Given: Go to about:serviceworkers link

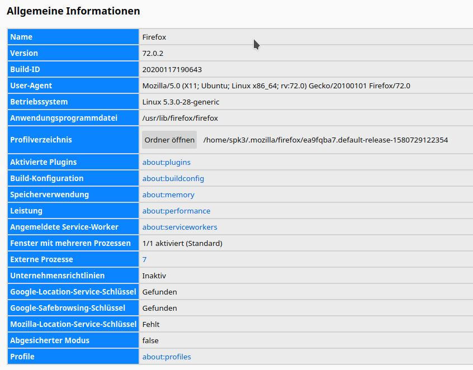Looking at the screenshot, I should pos(180,227).
